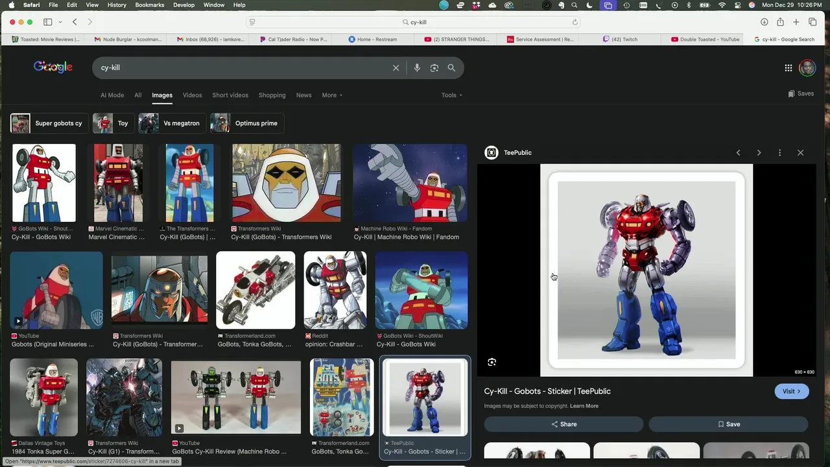
Task: Select the Short videos tab
Action: [x=230, y=95]
